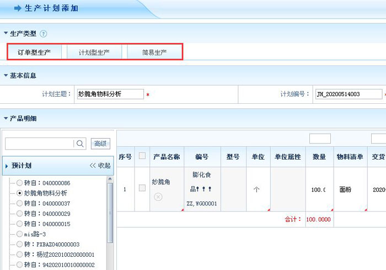The image size is (386, 270).
Task: Open the 简易生产 tab
Action: [154, 52]
